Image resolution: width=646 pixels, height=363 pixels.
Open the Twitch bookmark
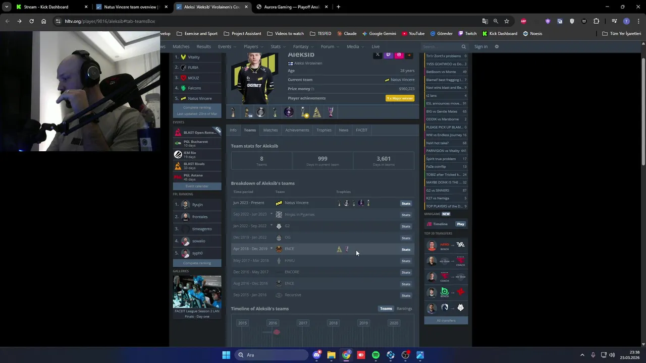click(x=467, y=34)
